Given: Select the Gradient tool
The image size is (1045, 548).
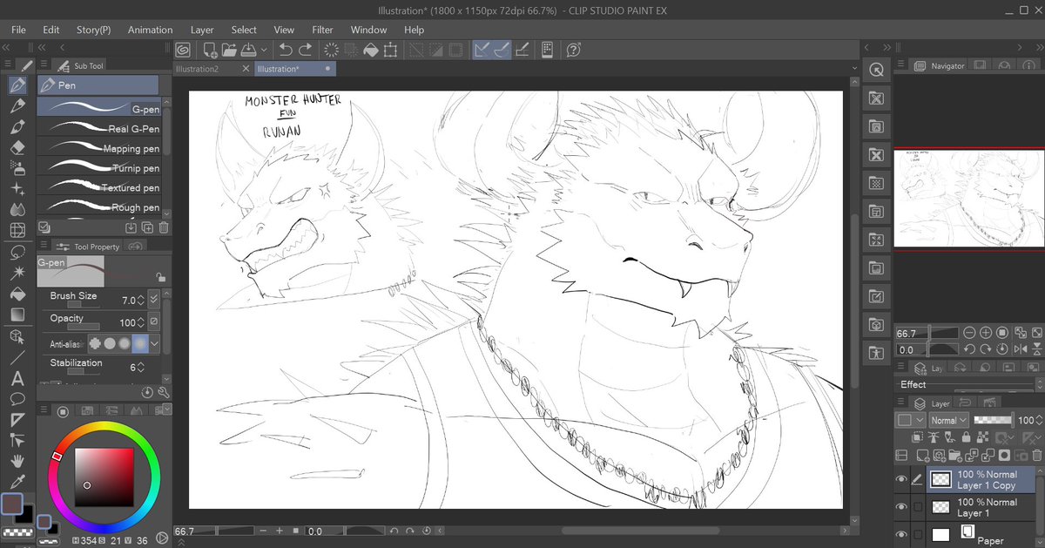Looking at the screenshot, I should coord(17,315).
